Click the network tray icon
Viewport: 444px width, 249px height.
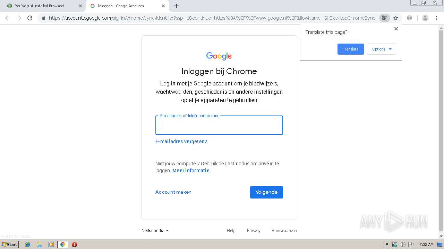pos(394,245)
